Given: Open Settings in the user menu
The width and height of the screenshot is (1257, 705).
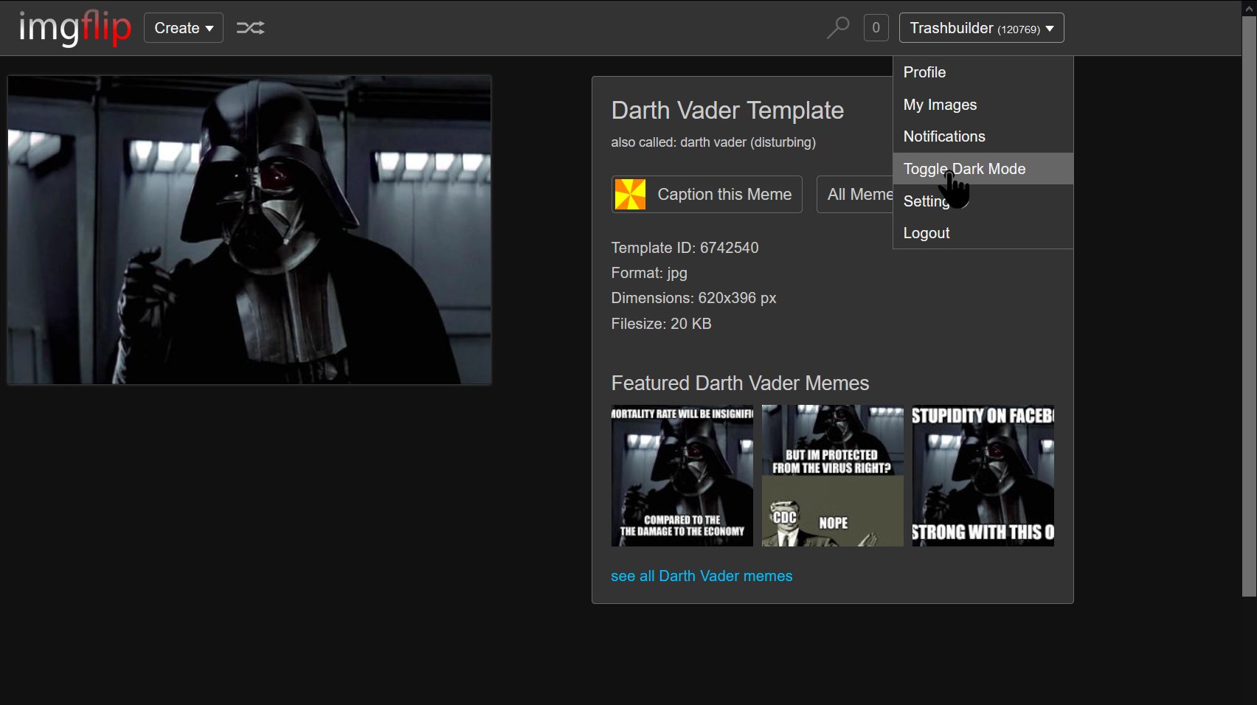Looking at the screenshot, I should click(983, 201).
